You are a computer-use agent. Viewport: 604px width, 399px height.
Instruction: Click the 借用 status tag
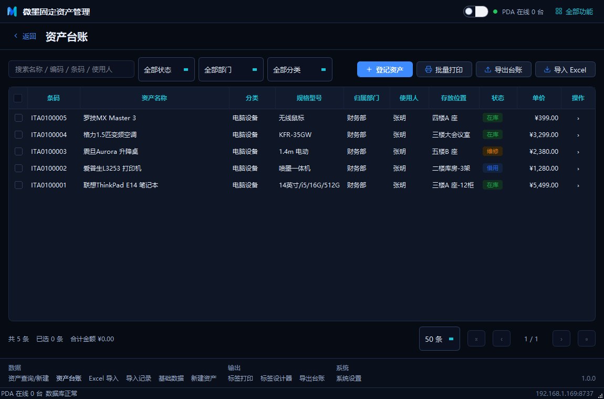pyautogui.click(x=493, y=168)
